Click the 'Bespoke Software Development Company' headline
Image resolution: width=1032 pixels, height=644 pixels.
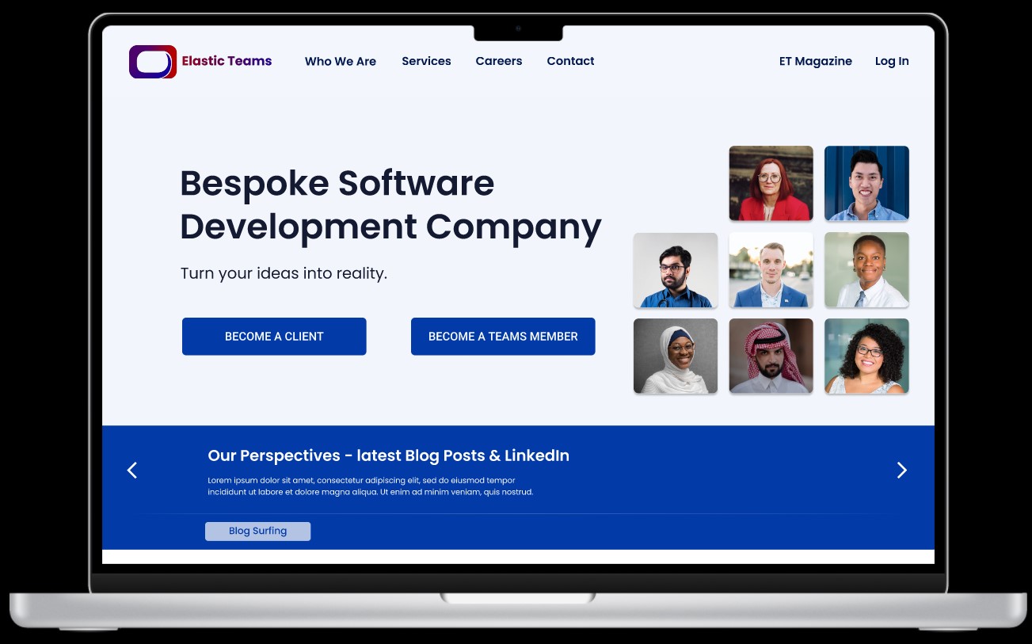click(390, 205)
